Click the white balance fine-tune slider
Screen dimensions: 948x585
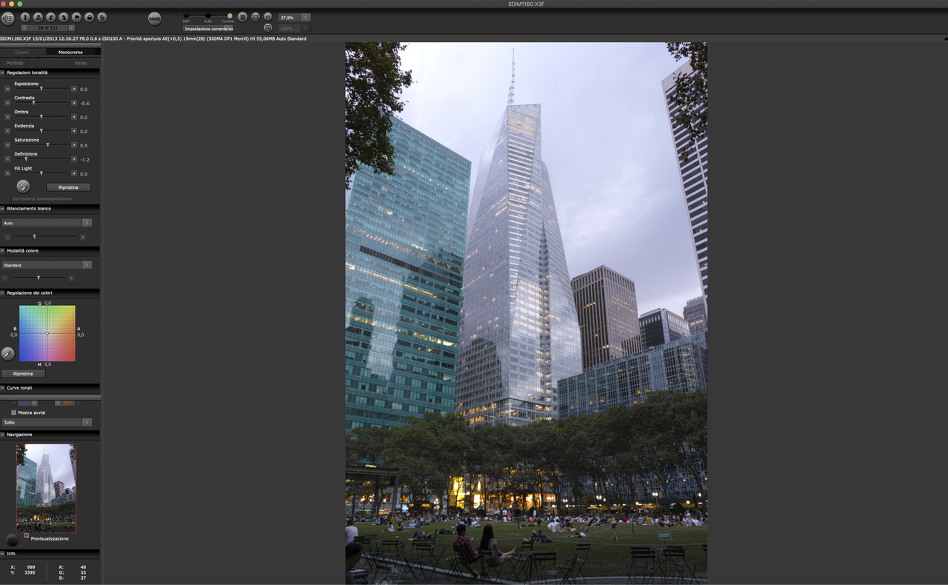tap(44, 236)
